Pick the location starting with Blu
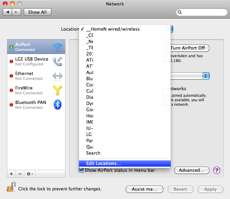 point(125,78)
